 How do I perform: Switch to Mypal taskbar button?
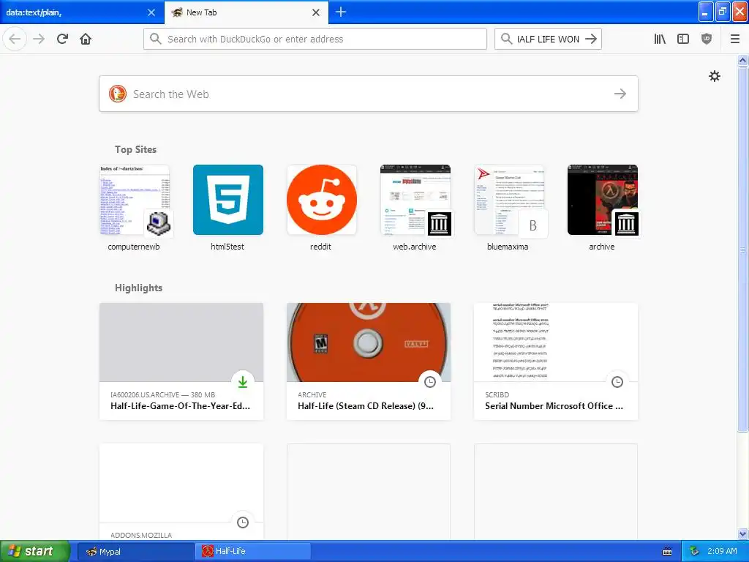tap(135, 552)
